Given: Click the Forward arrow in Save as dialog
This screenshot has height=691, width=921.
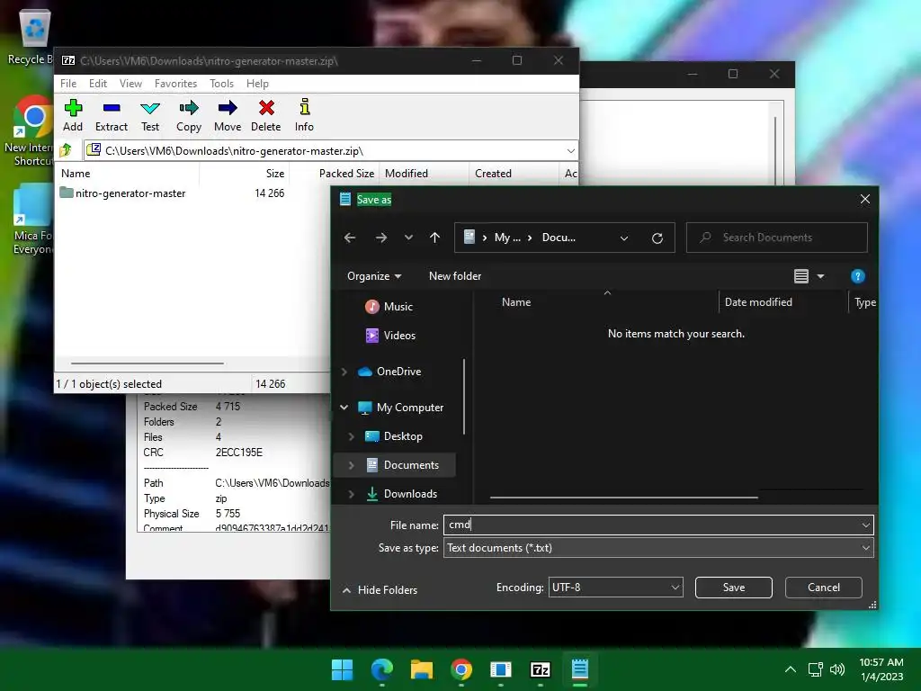Looking at the screenshot, I should [x=381, y=238].
